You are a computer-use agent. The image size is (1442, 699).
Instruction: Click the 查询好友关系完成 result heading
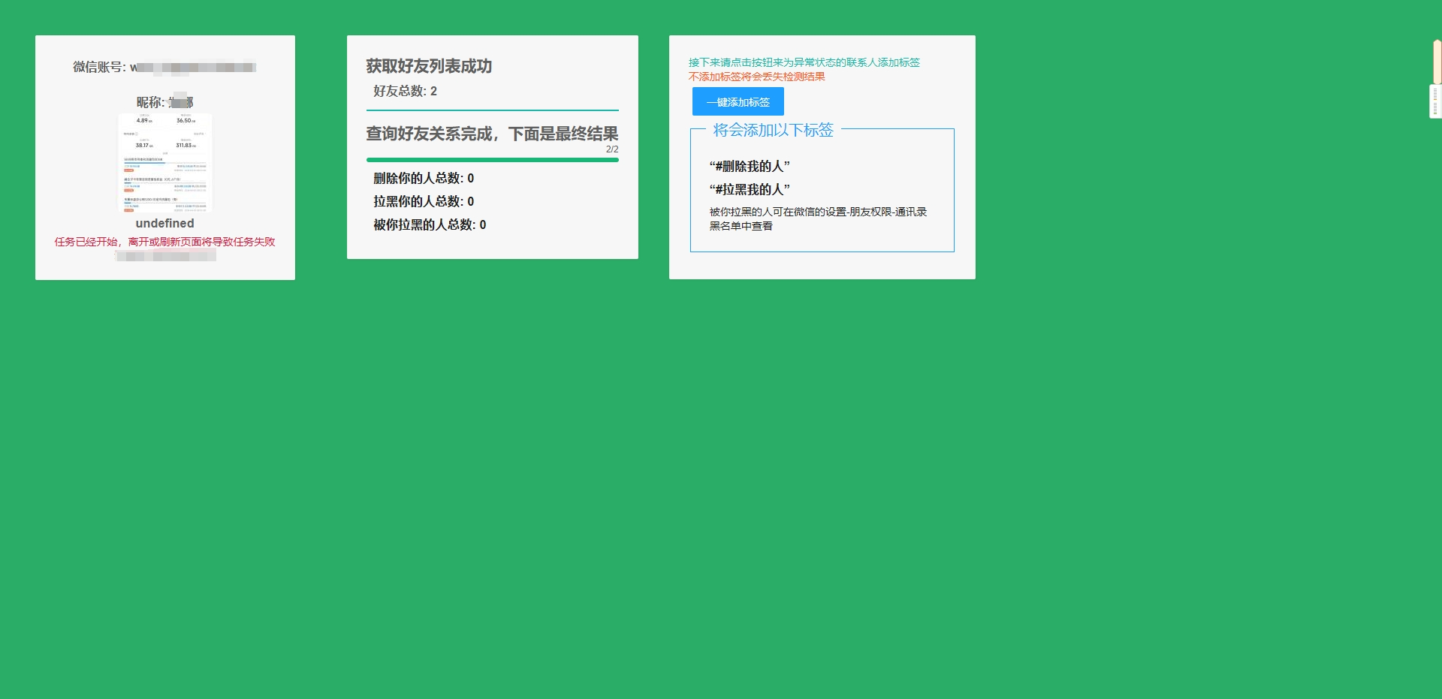[492, 134]
